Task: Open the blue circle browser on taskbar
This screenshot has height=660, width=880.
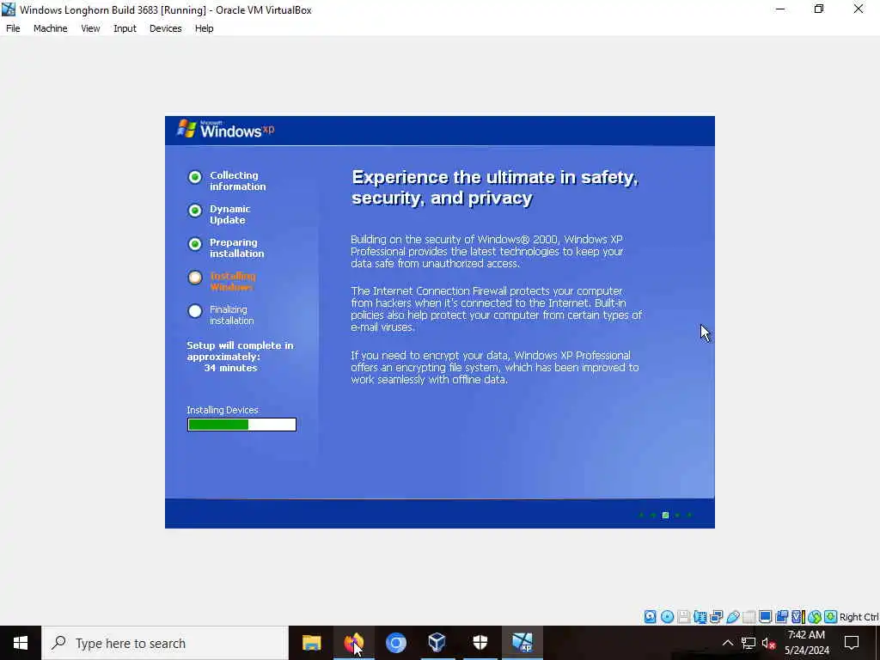Action: (395, 643)
